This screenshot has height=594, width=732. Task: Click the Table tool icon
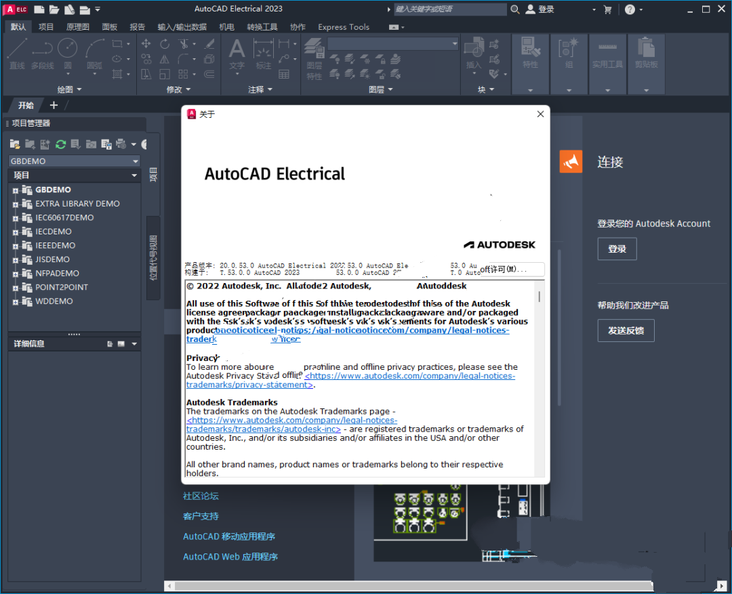[284, 75]
